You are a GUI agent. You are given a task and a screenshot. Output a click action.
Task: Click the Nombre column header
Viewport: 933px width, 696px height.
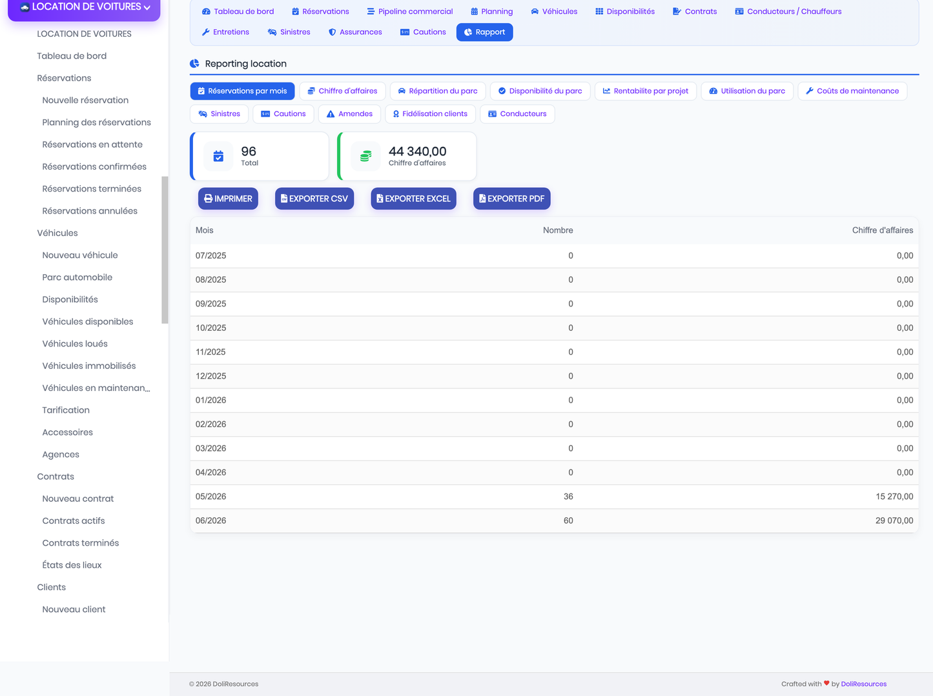coord(558,230)
